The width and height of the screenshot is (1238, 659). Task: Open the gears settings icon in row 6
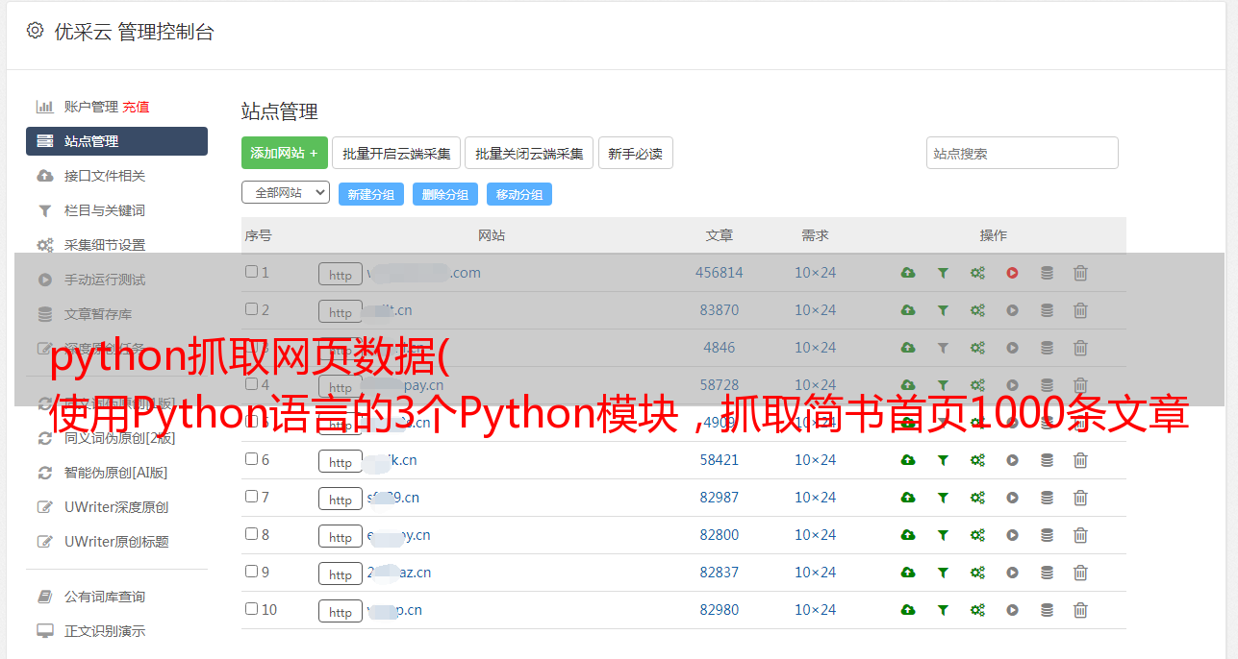(977, 460)
